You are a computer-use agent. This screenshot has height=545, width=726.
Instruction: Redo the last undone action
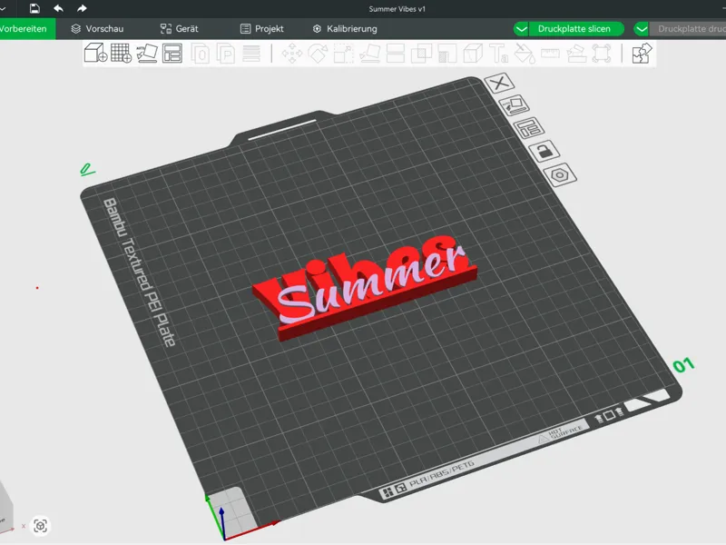click(x=82, y=8)
